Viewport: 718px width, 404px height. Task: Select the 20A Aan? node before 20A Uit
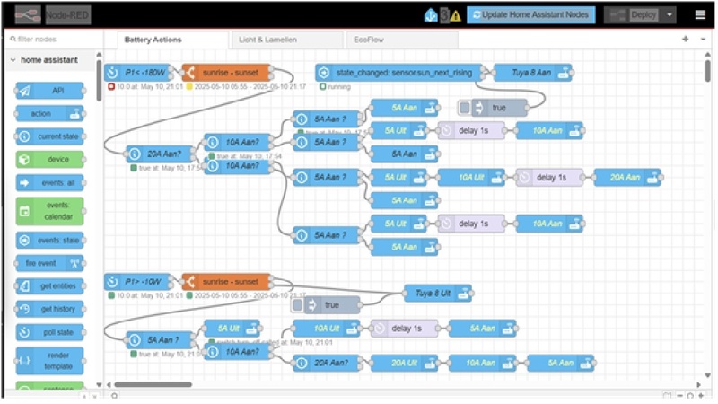click(x=327, y=364)
